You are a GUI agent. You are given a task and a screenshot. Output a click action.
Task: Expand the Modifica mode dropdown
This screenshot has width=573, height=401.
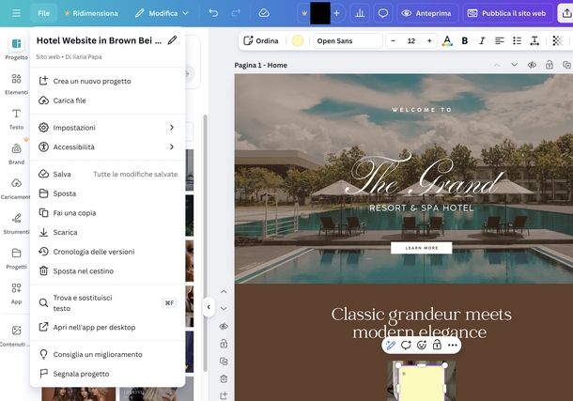click(162, 13)
